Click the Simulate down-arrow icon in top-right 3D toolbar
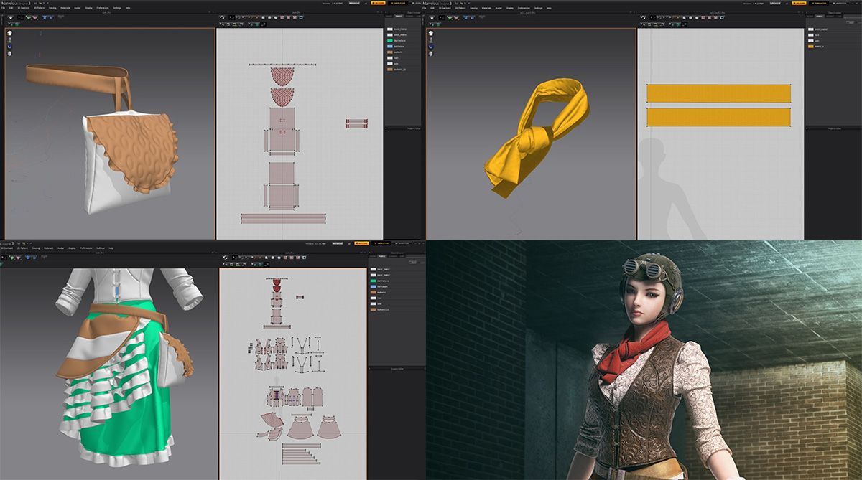862x480 pixels. 432,17
